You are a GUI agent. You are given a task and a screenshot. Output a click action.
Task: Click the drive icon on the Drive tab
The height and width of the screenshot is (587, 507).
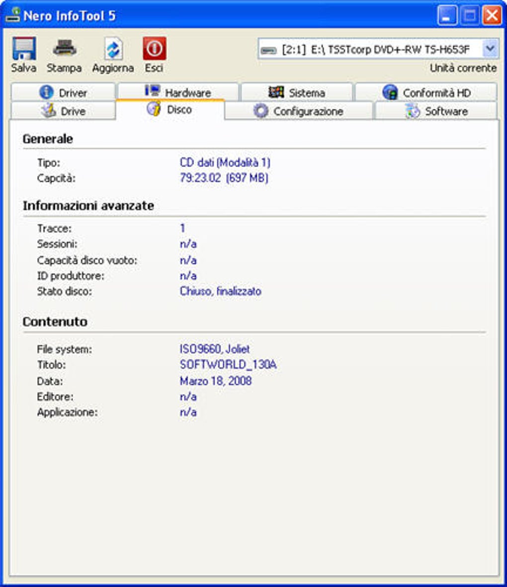(49, 110)
